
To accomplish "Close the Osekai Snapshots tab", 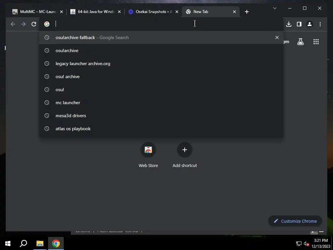I will tap(177, 12).
